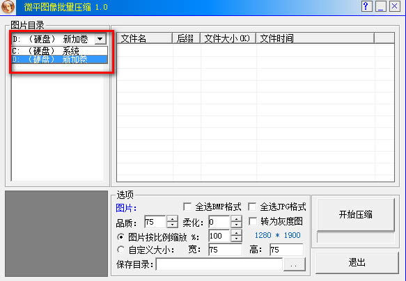Enable 全选JPG格式 checkbox
The image size is (406, 281).
[x=252, y=207]
